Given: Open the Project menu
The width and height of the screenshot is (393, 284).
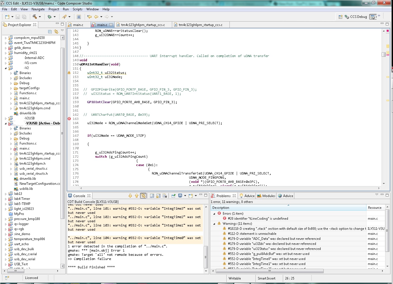Looking at the screenshot, I should click(x=54, y=9).
